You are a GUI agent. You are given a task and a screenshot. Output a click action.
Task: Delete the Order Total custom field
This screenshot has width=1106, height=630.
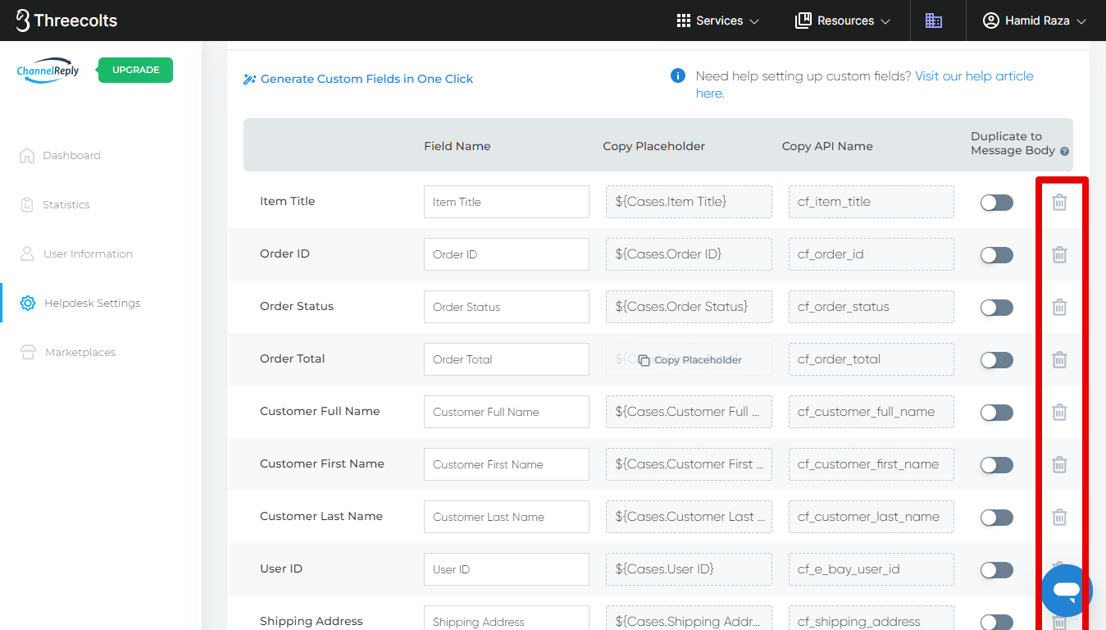[1059, 359]
